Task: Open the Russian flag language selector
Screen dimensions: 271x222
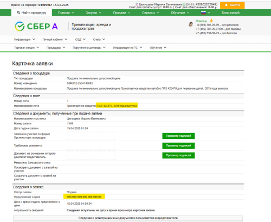Action: (205, 13)
